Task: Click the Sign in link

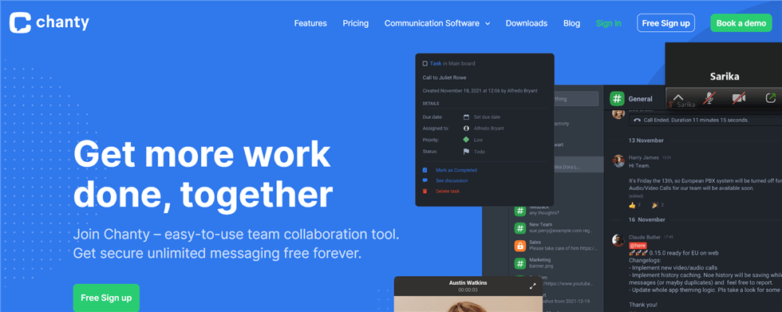Action: 608,23
